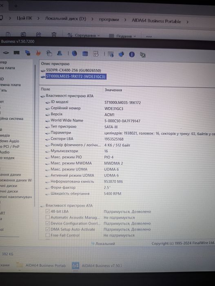Click the memory chip icon in AIDA64 toolbar
This screenshot has height=286, width=215.
(x=17, y=53)
